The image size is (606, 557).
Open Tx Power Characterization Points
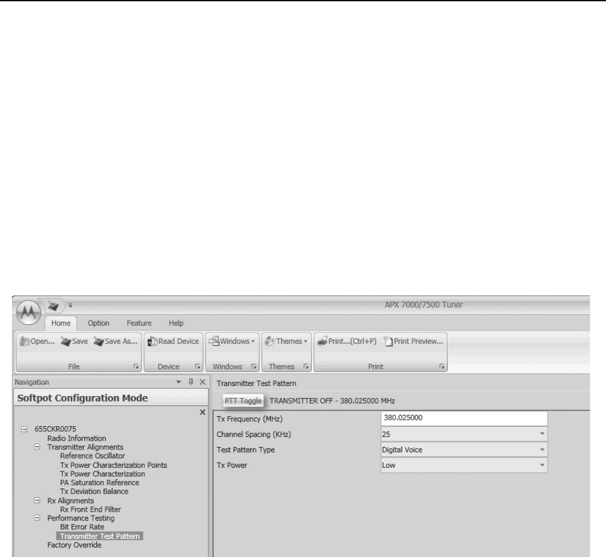[x=114, y=465]
